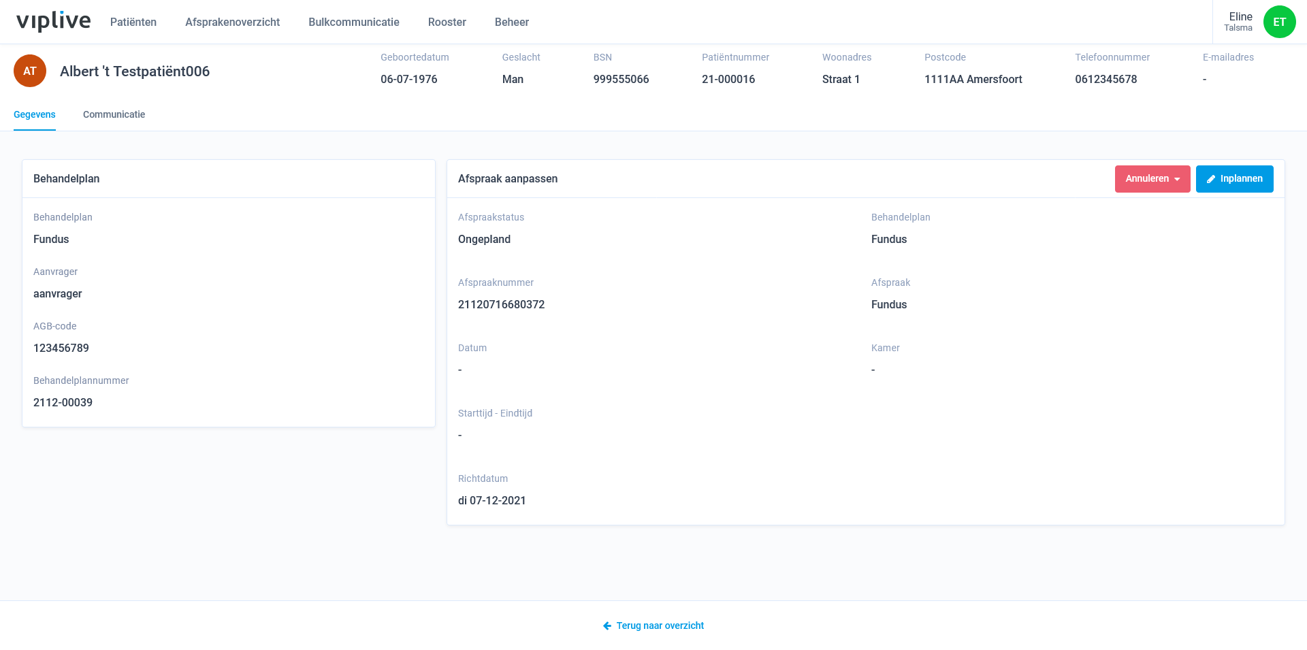Image resolution: width=1307 pixels, height=650 pixels.
Task: Click the phone number 0612345678
Action: click(1106, 79)
